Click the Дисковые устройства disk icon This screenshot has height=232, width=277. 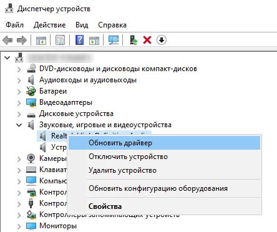31,114
